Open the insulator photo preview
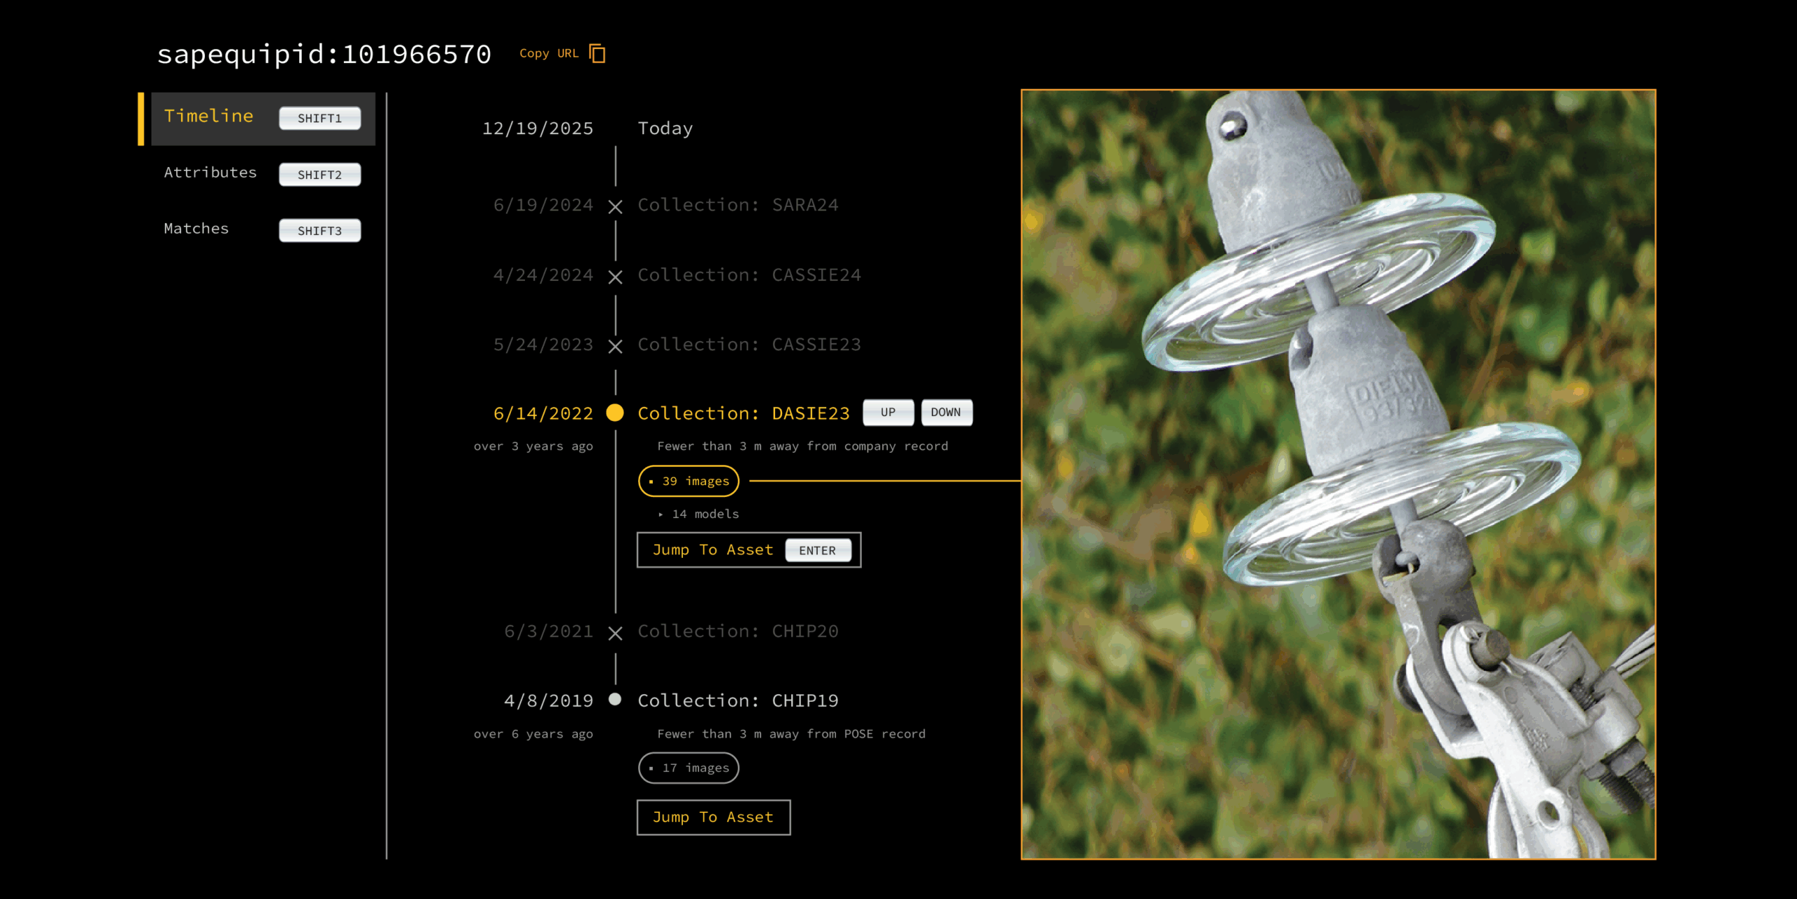Screen dimensions: 1797x899 tap(1339, 474)
